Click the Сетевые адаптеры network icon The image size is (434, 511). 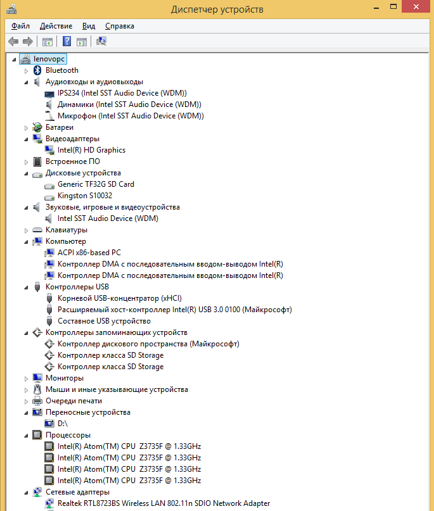click(x=37, y=492)
